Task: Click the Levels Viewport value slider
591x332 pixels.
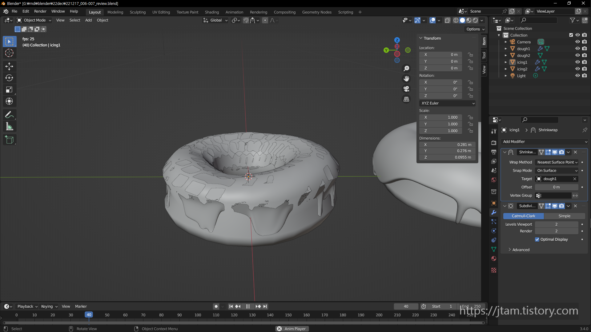Action: point(556,224)
